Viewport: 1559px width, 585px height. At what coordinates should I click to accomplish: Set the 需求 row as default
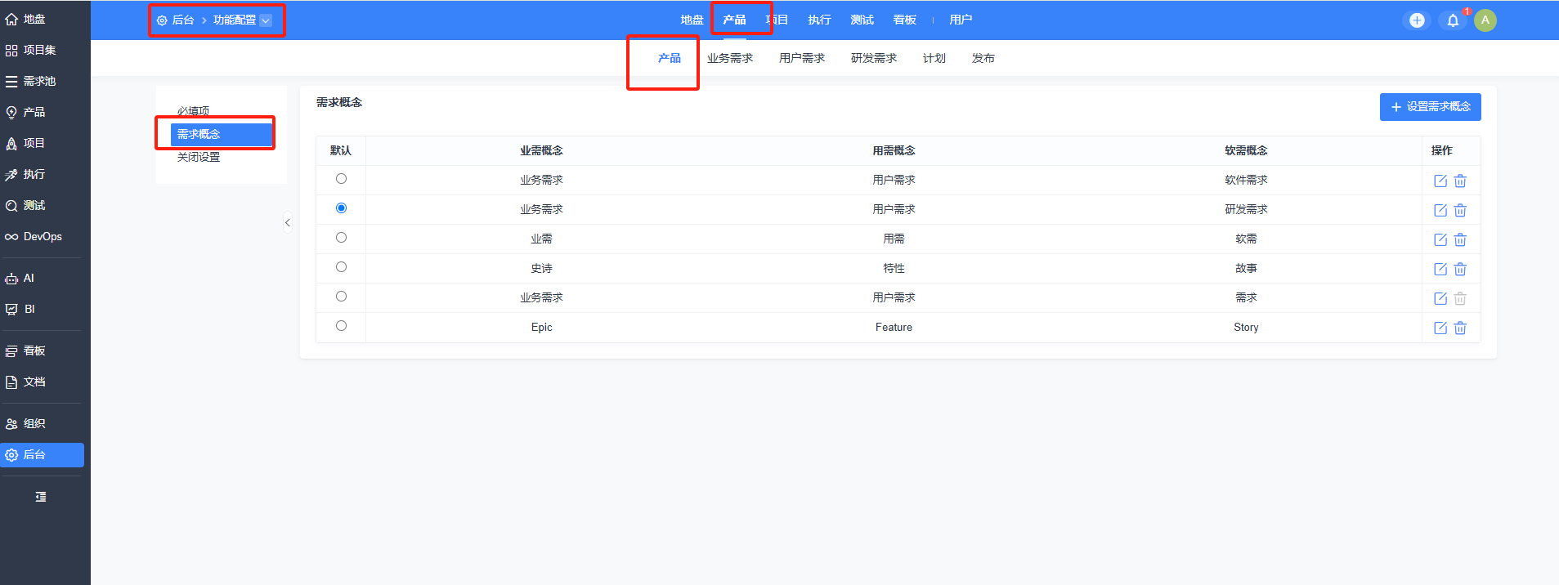click(341, 297)
